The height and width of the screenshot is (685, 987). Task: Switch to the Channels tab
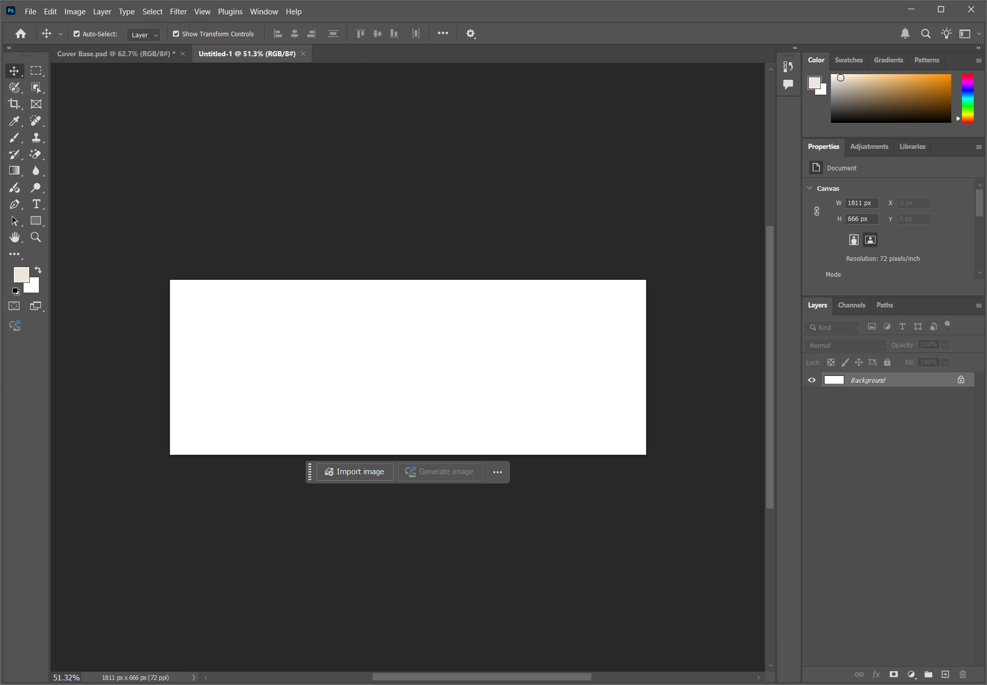point(851,305)
